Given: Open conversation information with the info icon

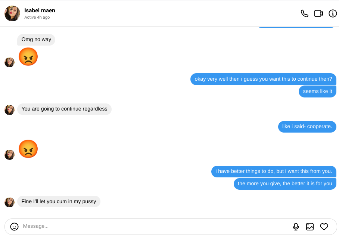Looking at the screenshot, I should (x=333, y=13).
